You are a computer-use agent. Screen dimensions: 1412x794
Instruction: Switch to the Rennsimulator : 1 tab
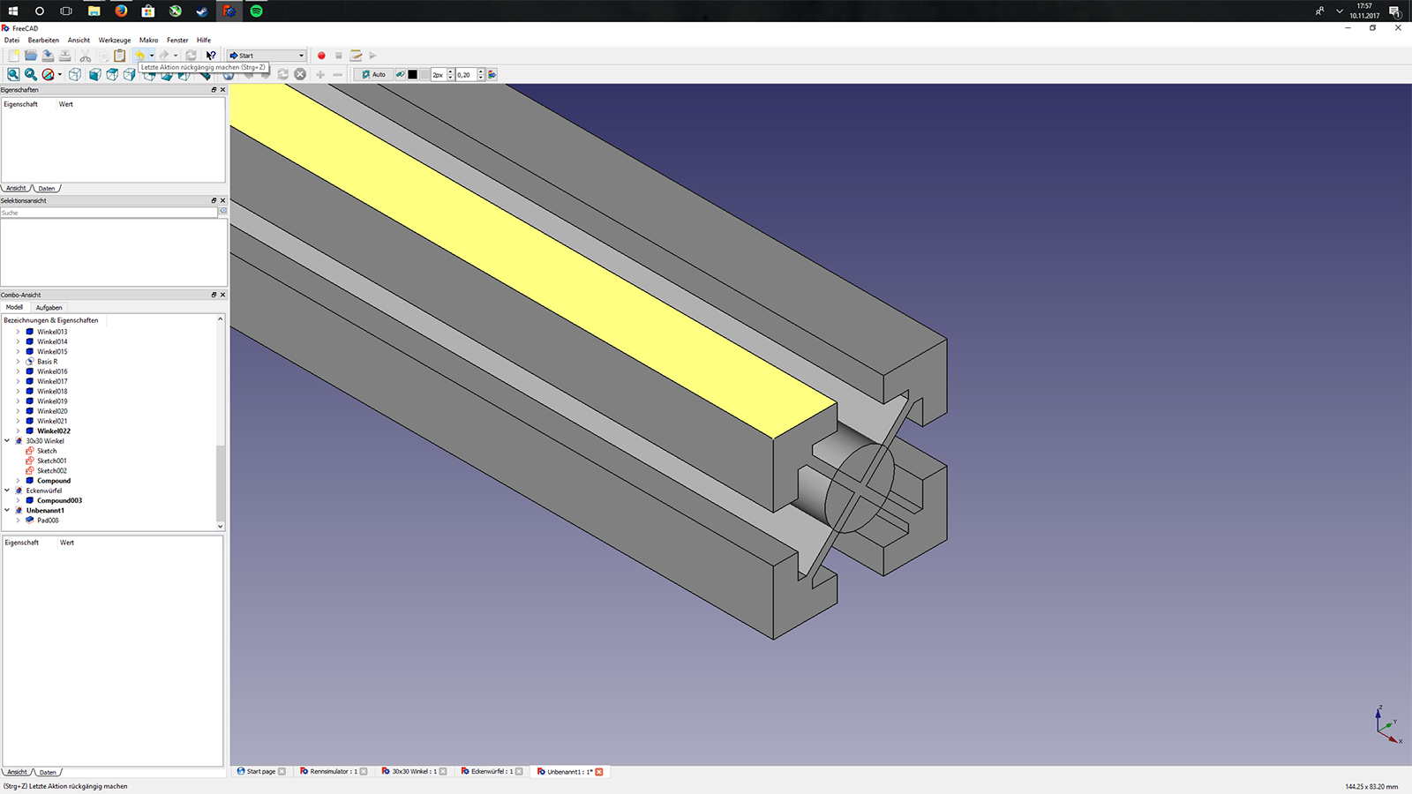pos(334,772)
